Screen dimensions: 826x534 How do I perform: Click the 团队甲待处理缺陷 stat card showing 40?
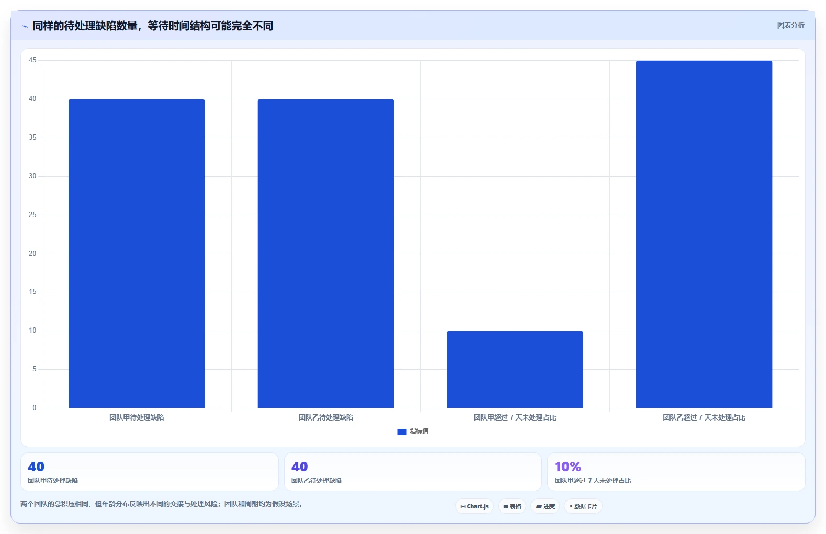pos(150,472)
